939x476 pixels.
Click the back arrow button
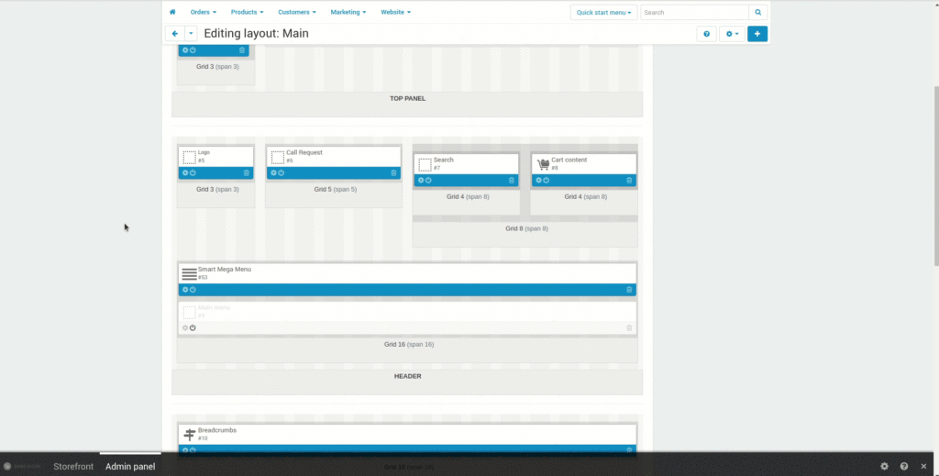click(174, 34)
